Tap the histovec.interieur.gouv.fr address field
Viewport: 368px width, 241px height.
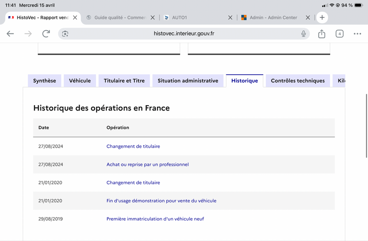pos(184,34)
